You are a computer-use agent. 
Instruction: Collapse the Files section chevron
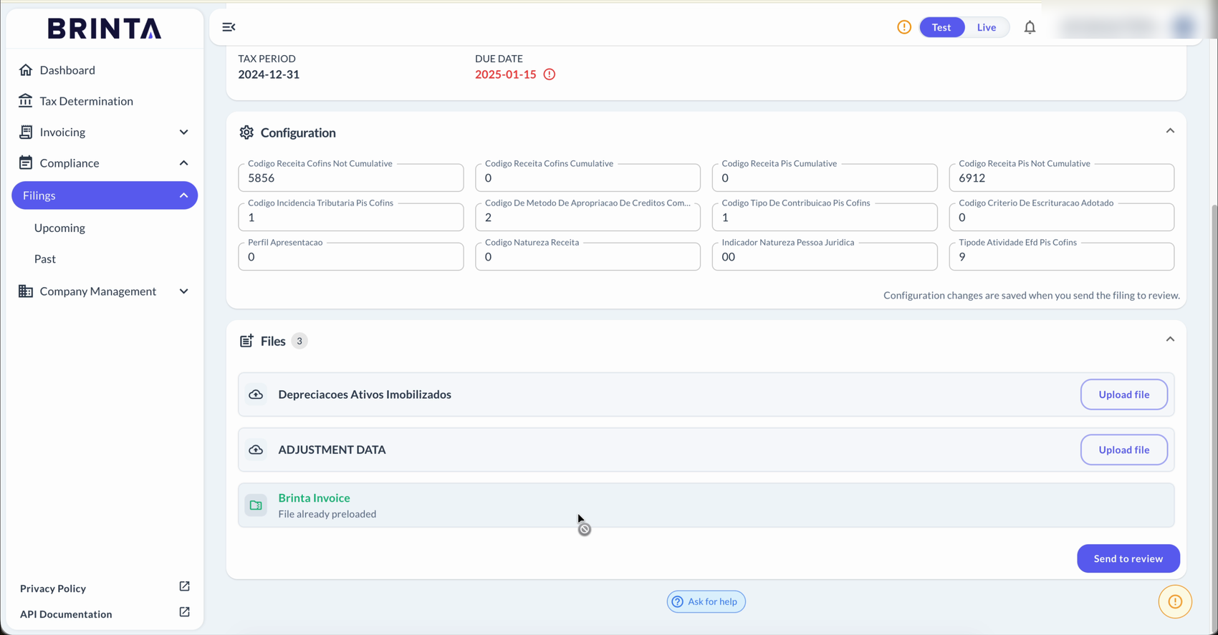[x=1170, y=339]
